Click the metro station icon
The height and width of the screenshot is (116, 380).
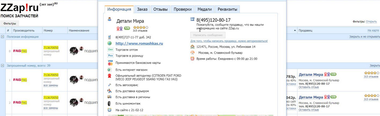[x=192, y=52]
